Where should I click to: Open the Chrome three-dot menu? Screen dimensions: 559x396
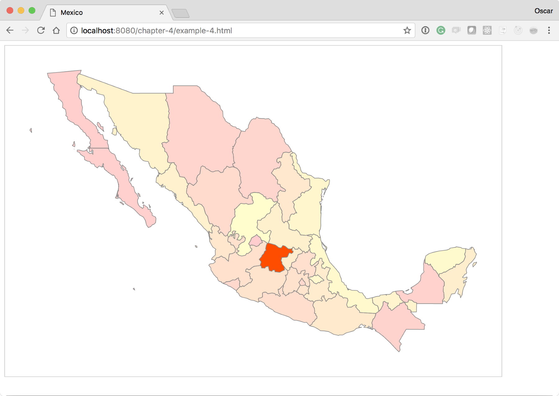pos(549,30)
